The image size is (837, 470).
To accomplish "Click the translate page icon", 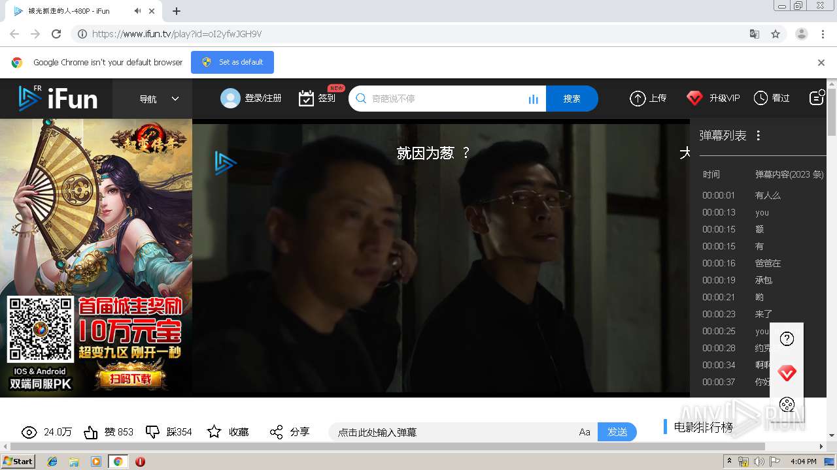I will pyautogui.click(x=754, y=34).
